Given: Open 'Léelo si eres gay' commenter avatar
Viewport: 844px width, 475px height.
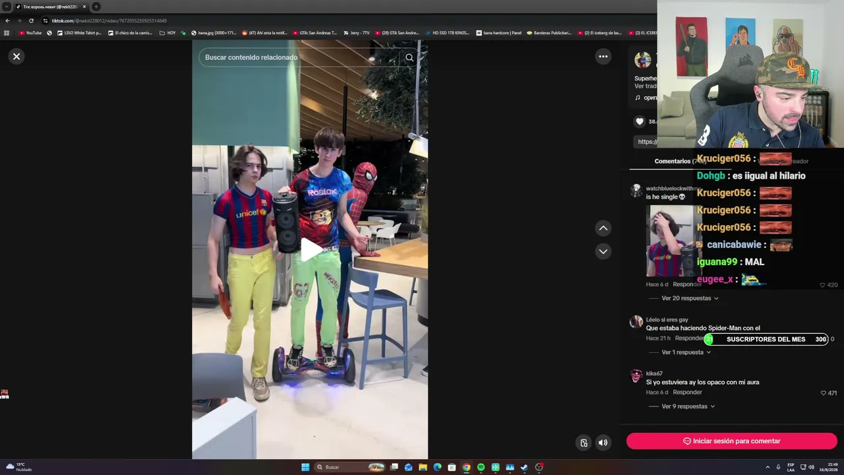Looking at the screenshot, I should point(636,322).
